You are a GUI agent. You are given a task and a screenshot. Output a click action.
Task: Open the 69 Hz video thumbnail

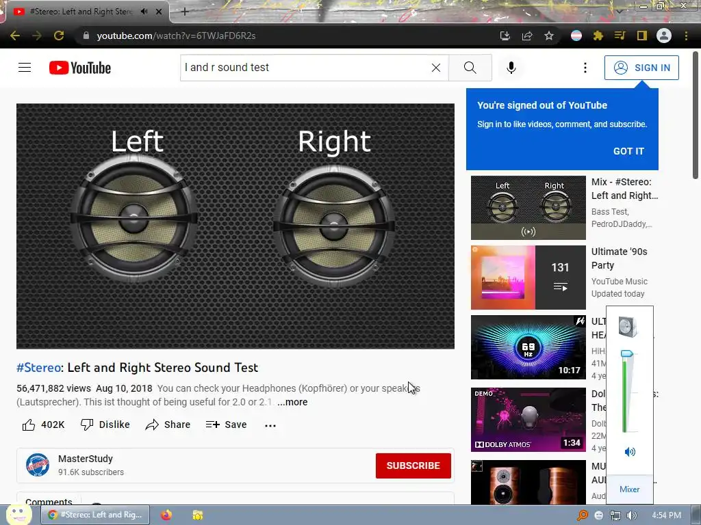pos(528,347)
